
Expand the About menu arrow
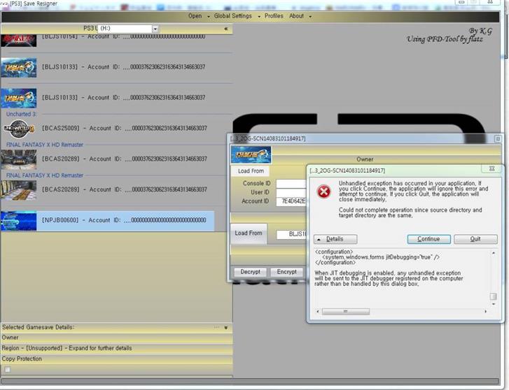point(310,17)
